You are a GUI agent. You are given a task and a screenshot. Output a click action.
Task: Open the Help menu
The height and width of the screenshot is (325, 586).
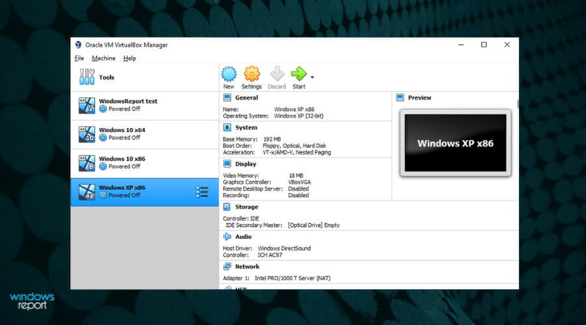coord(130,58)
